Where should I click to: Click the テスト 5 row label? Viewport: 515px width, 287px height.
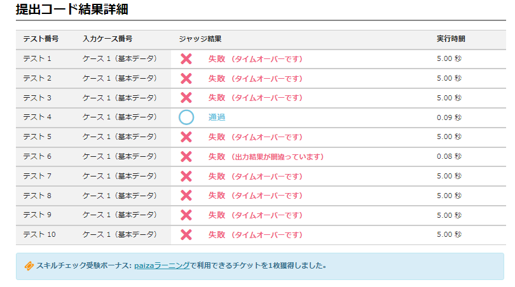pos(37,137)
